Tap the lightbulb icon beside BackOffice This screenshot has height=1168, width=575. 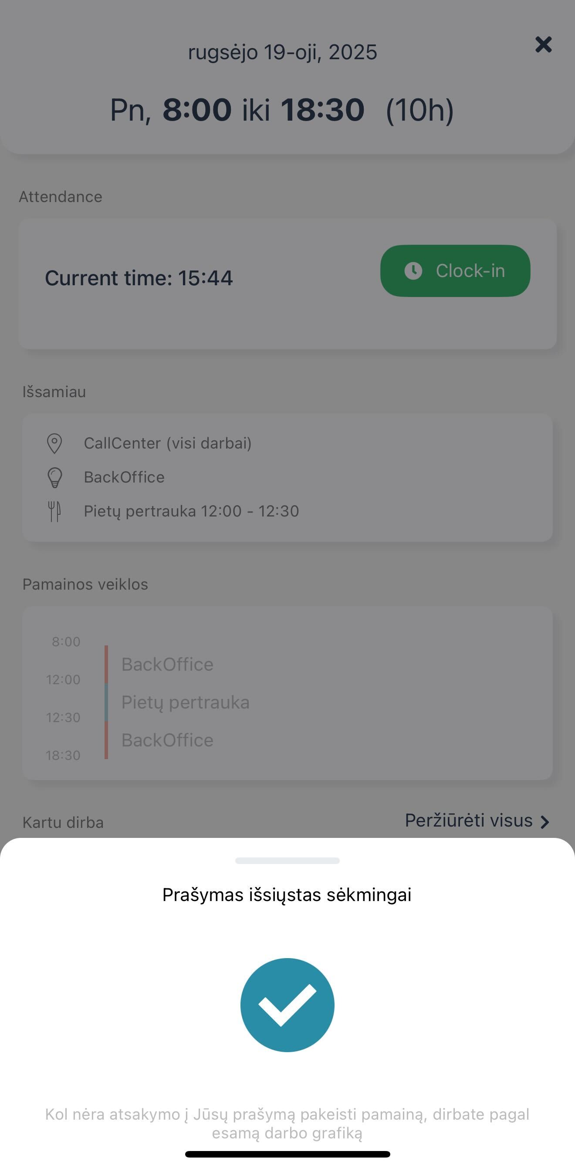(x=54, y=477)
